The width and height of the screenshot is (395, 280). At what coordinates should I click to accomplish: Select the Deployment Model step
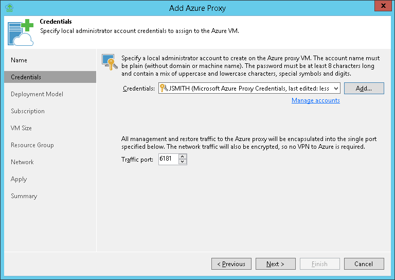[37, 94]
